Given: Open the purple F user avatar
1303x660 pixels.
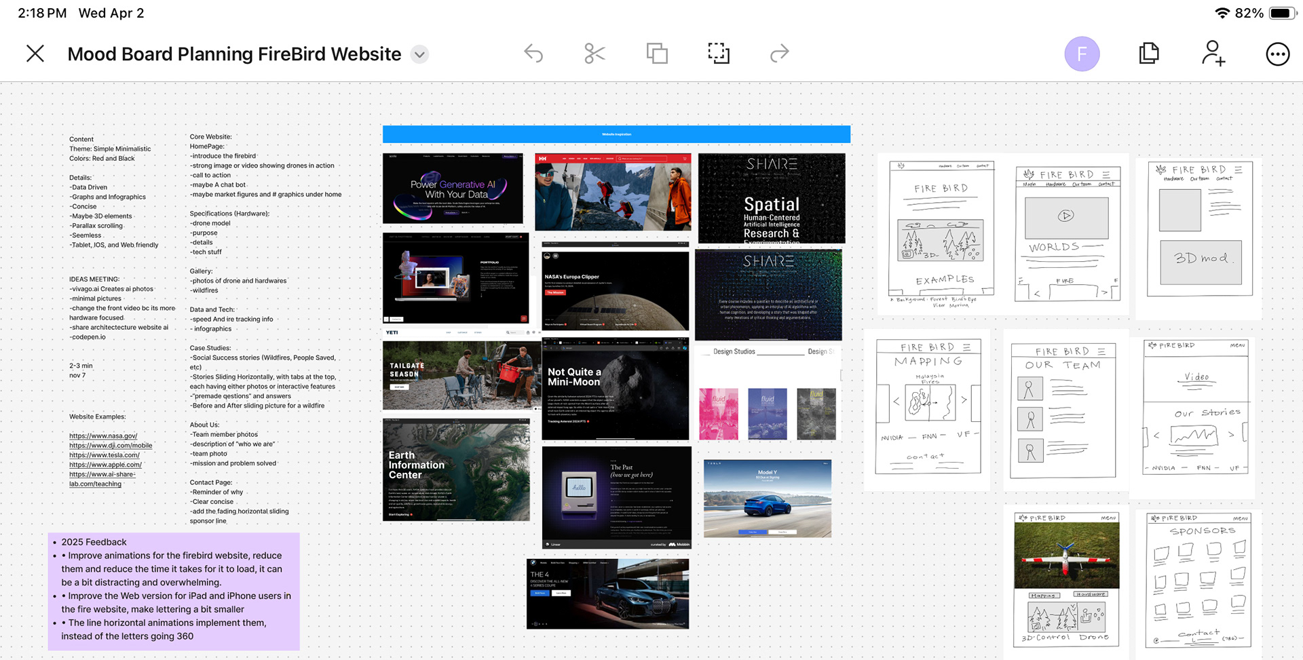Looking at the screenshot, I should [x=1082, y=54].
